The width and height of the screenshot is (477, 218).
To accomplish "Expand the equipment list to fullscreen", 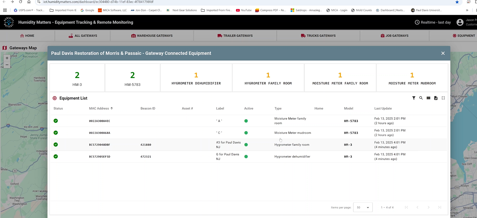I will coord(443,98).
